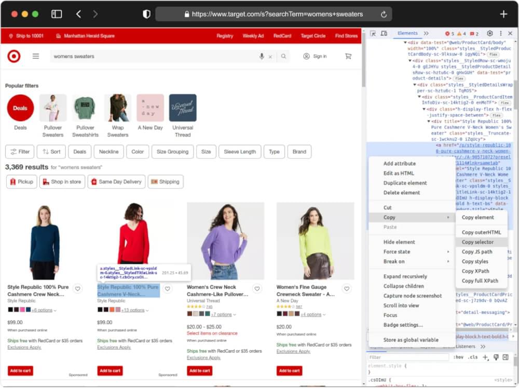The image size is (519, 388).
Task: Click the search magnifying glass icon
Action: point(283,56)
